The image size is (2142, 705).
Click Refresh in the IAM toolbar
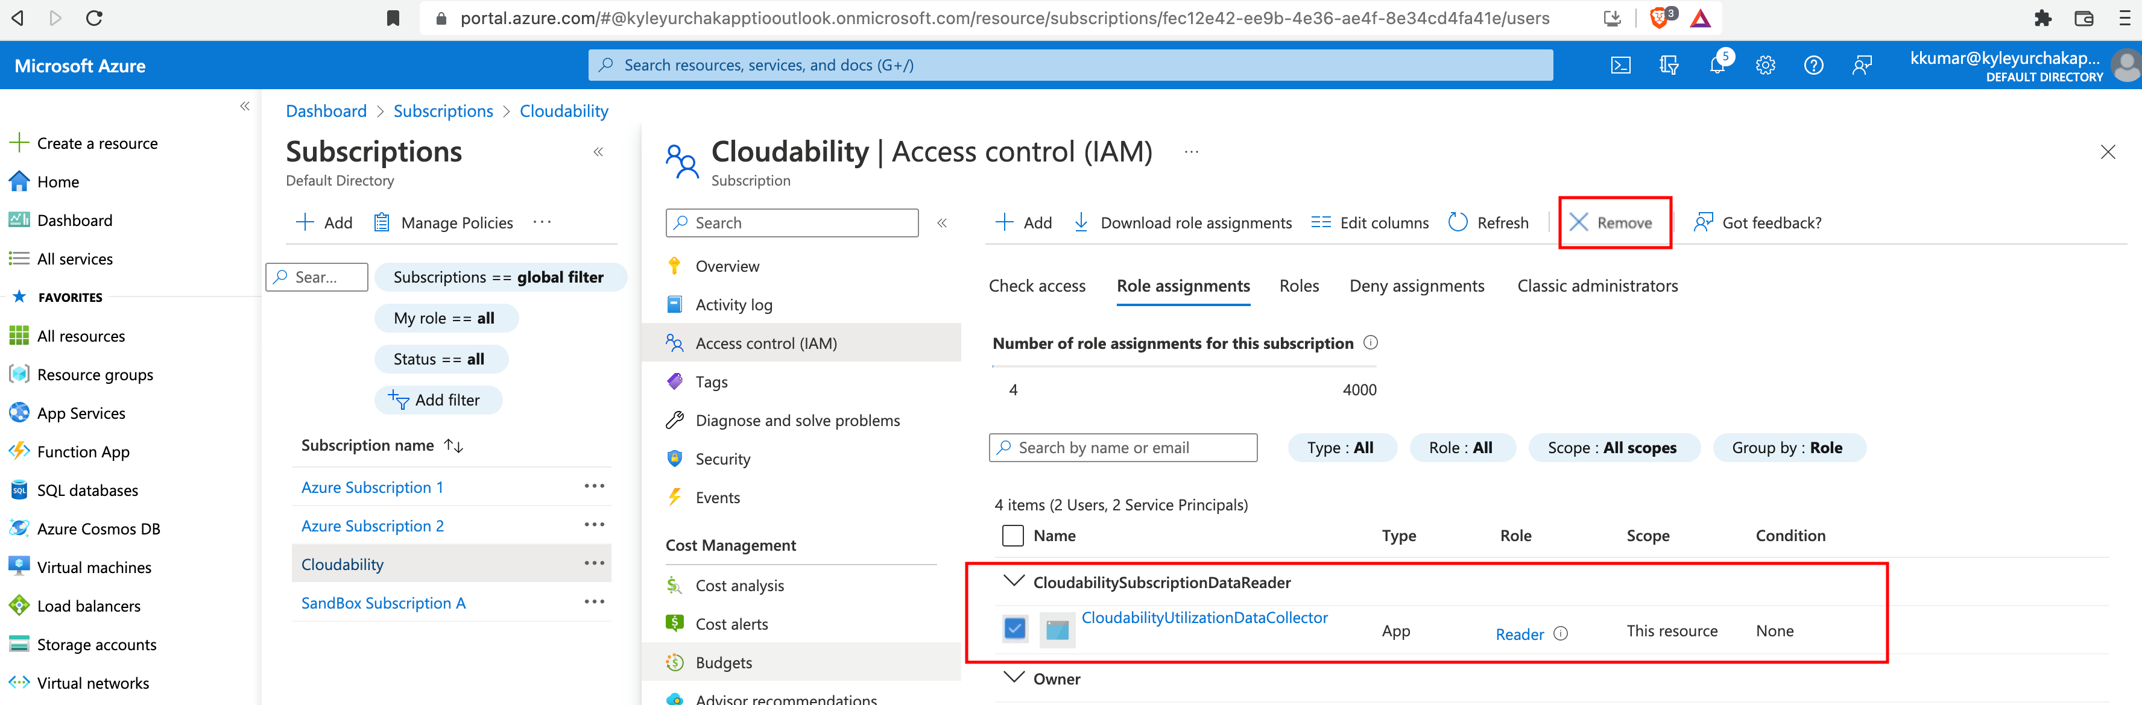point(1488,222)
